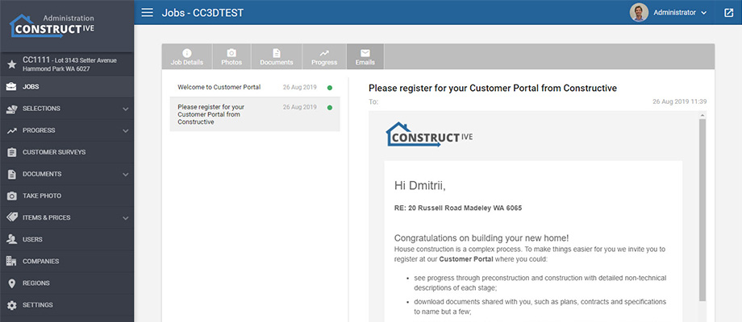Open the hamburger menu icon
Viewport: 742px width, 322px height.
pyautogui.click(x=147, y=13)
